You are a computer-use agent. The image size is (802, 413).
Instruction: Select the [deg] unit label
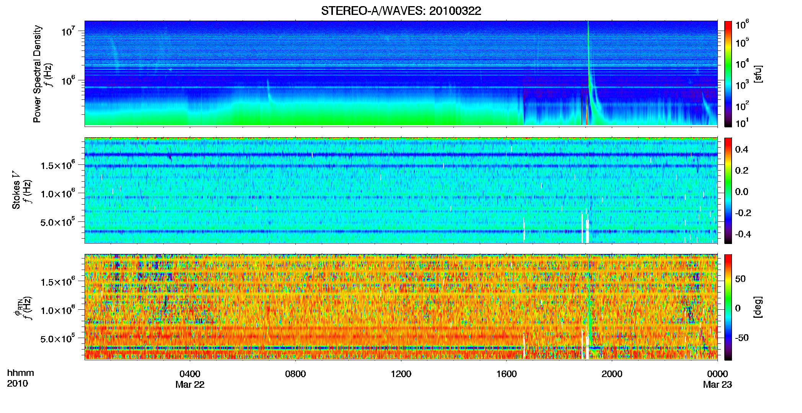(758, 307)
